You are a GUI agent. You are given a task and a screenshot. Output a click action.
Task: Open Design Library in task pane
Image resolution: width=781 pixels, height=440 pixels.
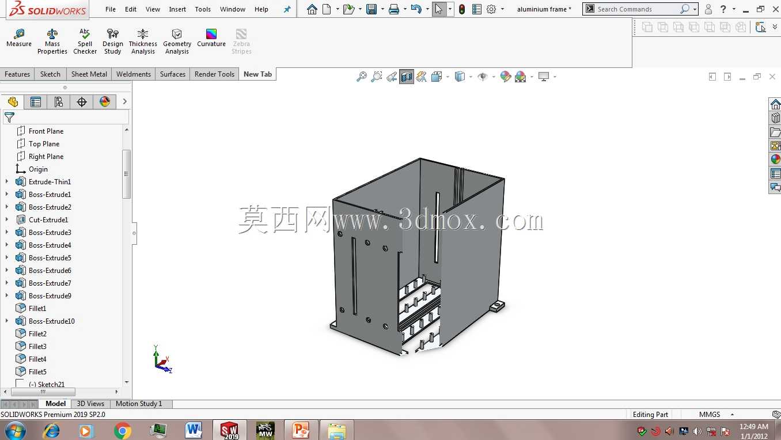(775, 118)
